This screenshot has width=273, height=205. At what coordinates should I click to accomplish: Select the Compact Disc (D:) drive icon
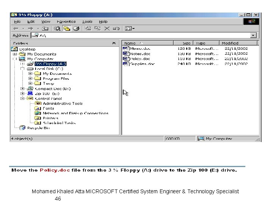[30, 88]
